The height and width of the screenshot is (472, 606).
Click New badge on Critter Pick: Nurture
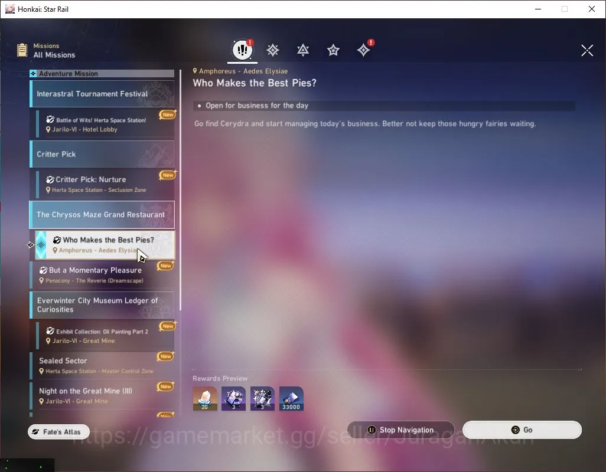pyautogui.click(x=168, y=175)
